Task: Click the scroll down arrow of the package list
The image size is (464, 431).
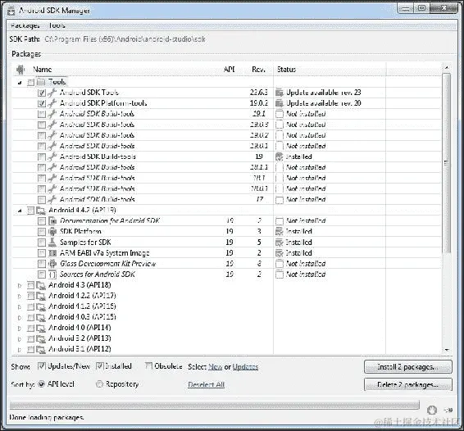Action: coord(446,350)
